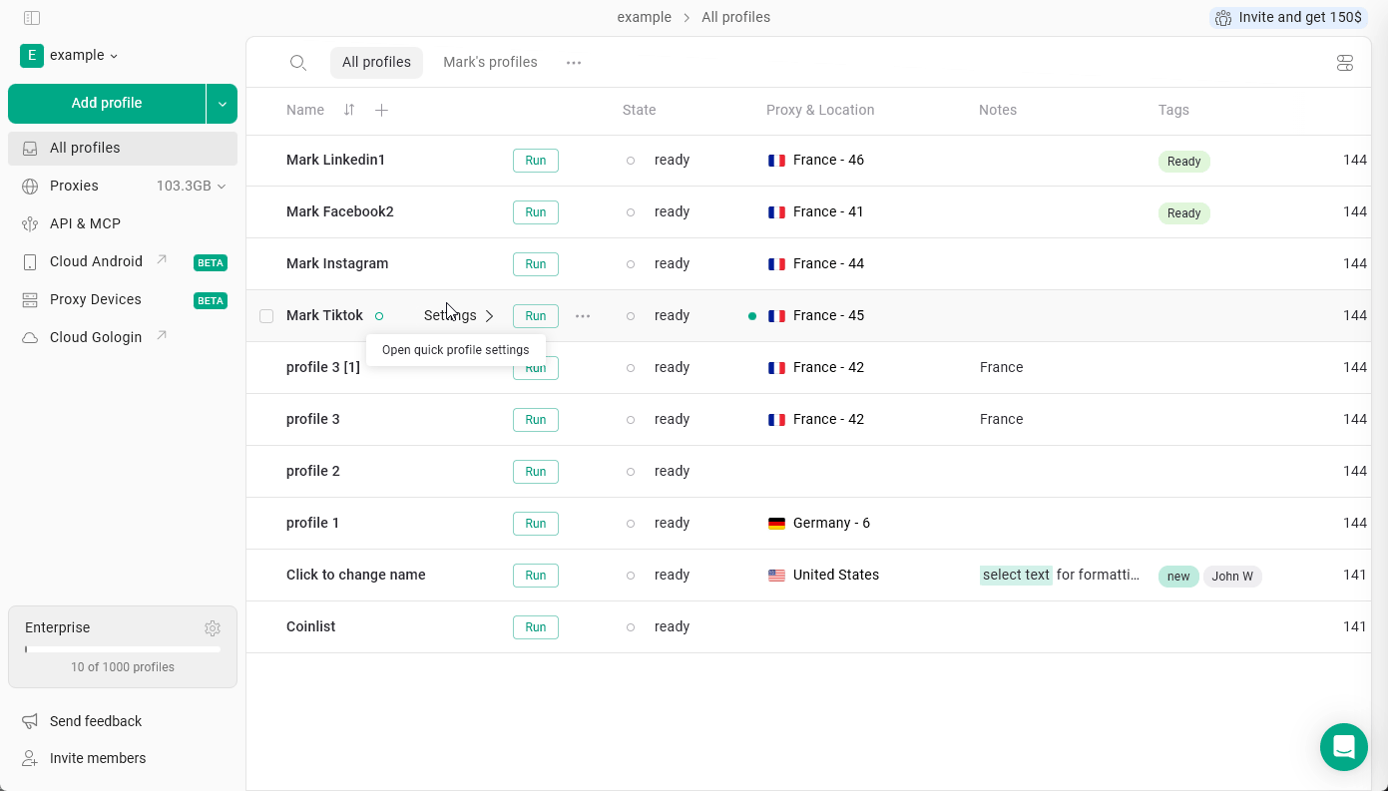Click Send feedback link
1388x791 pixels.
pyautogui.click(x=96, y=721)
